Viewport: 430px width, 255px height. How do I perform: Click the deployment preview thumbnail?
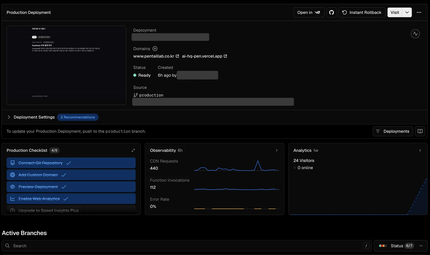pyautogui.click(x=66, y=65)
